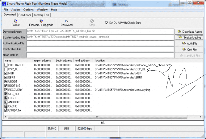Click the Smart Phone Flash Tool title icon

[x=4, y=4]
